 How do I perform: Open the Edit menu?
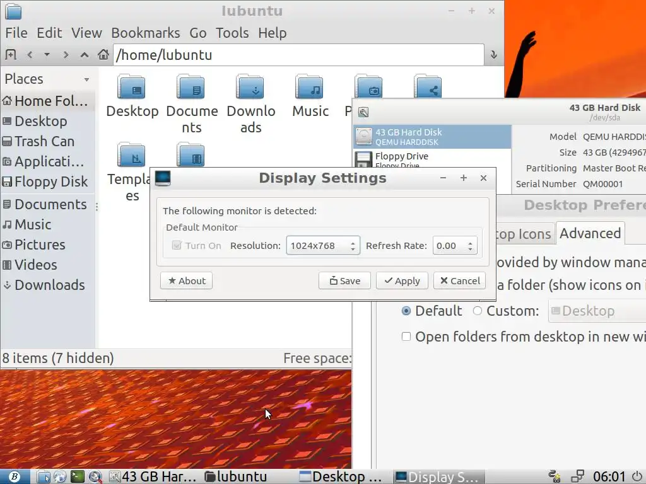(49, 33)
